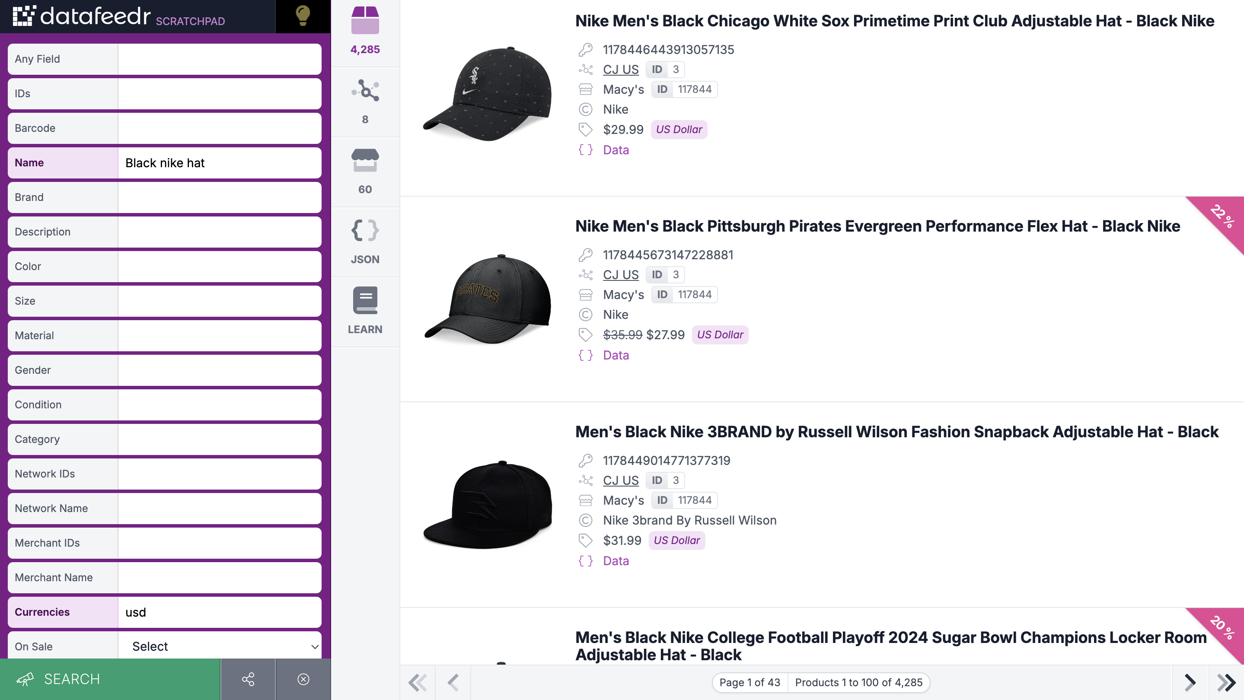Click the Description input field
1244x700 pixels.
click(x=220, y=232)
